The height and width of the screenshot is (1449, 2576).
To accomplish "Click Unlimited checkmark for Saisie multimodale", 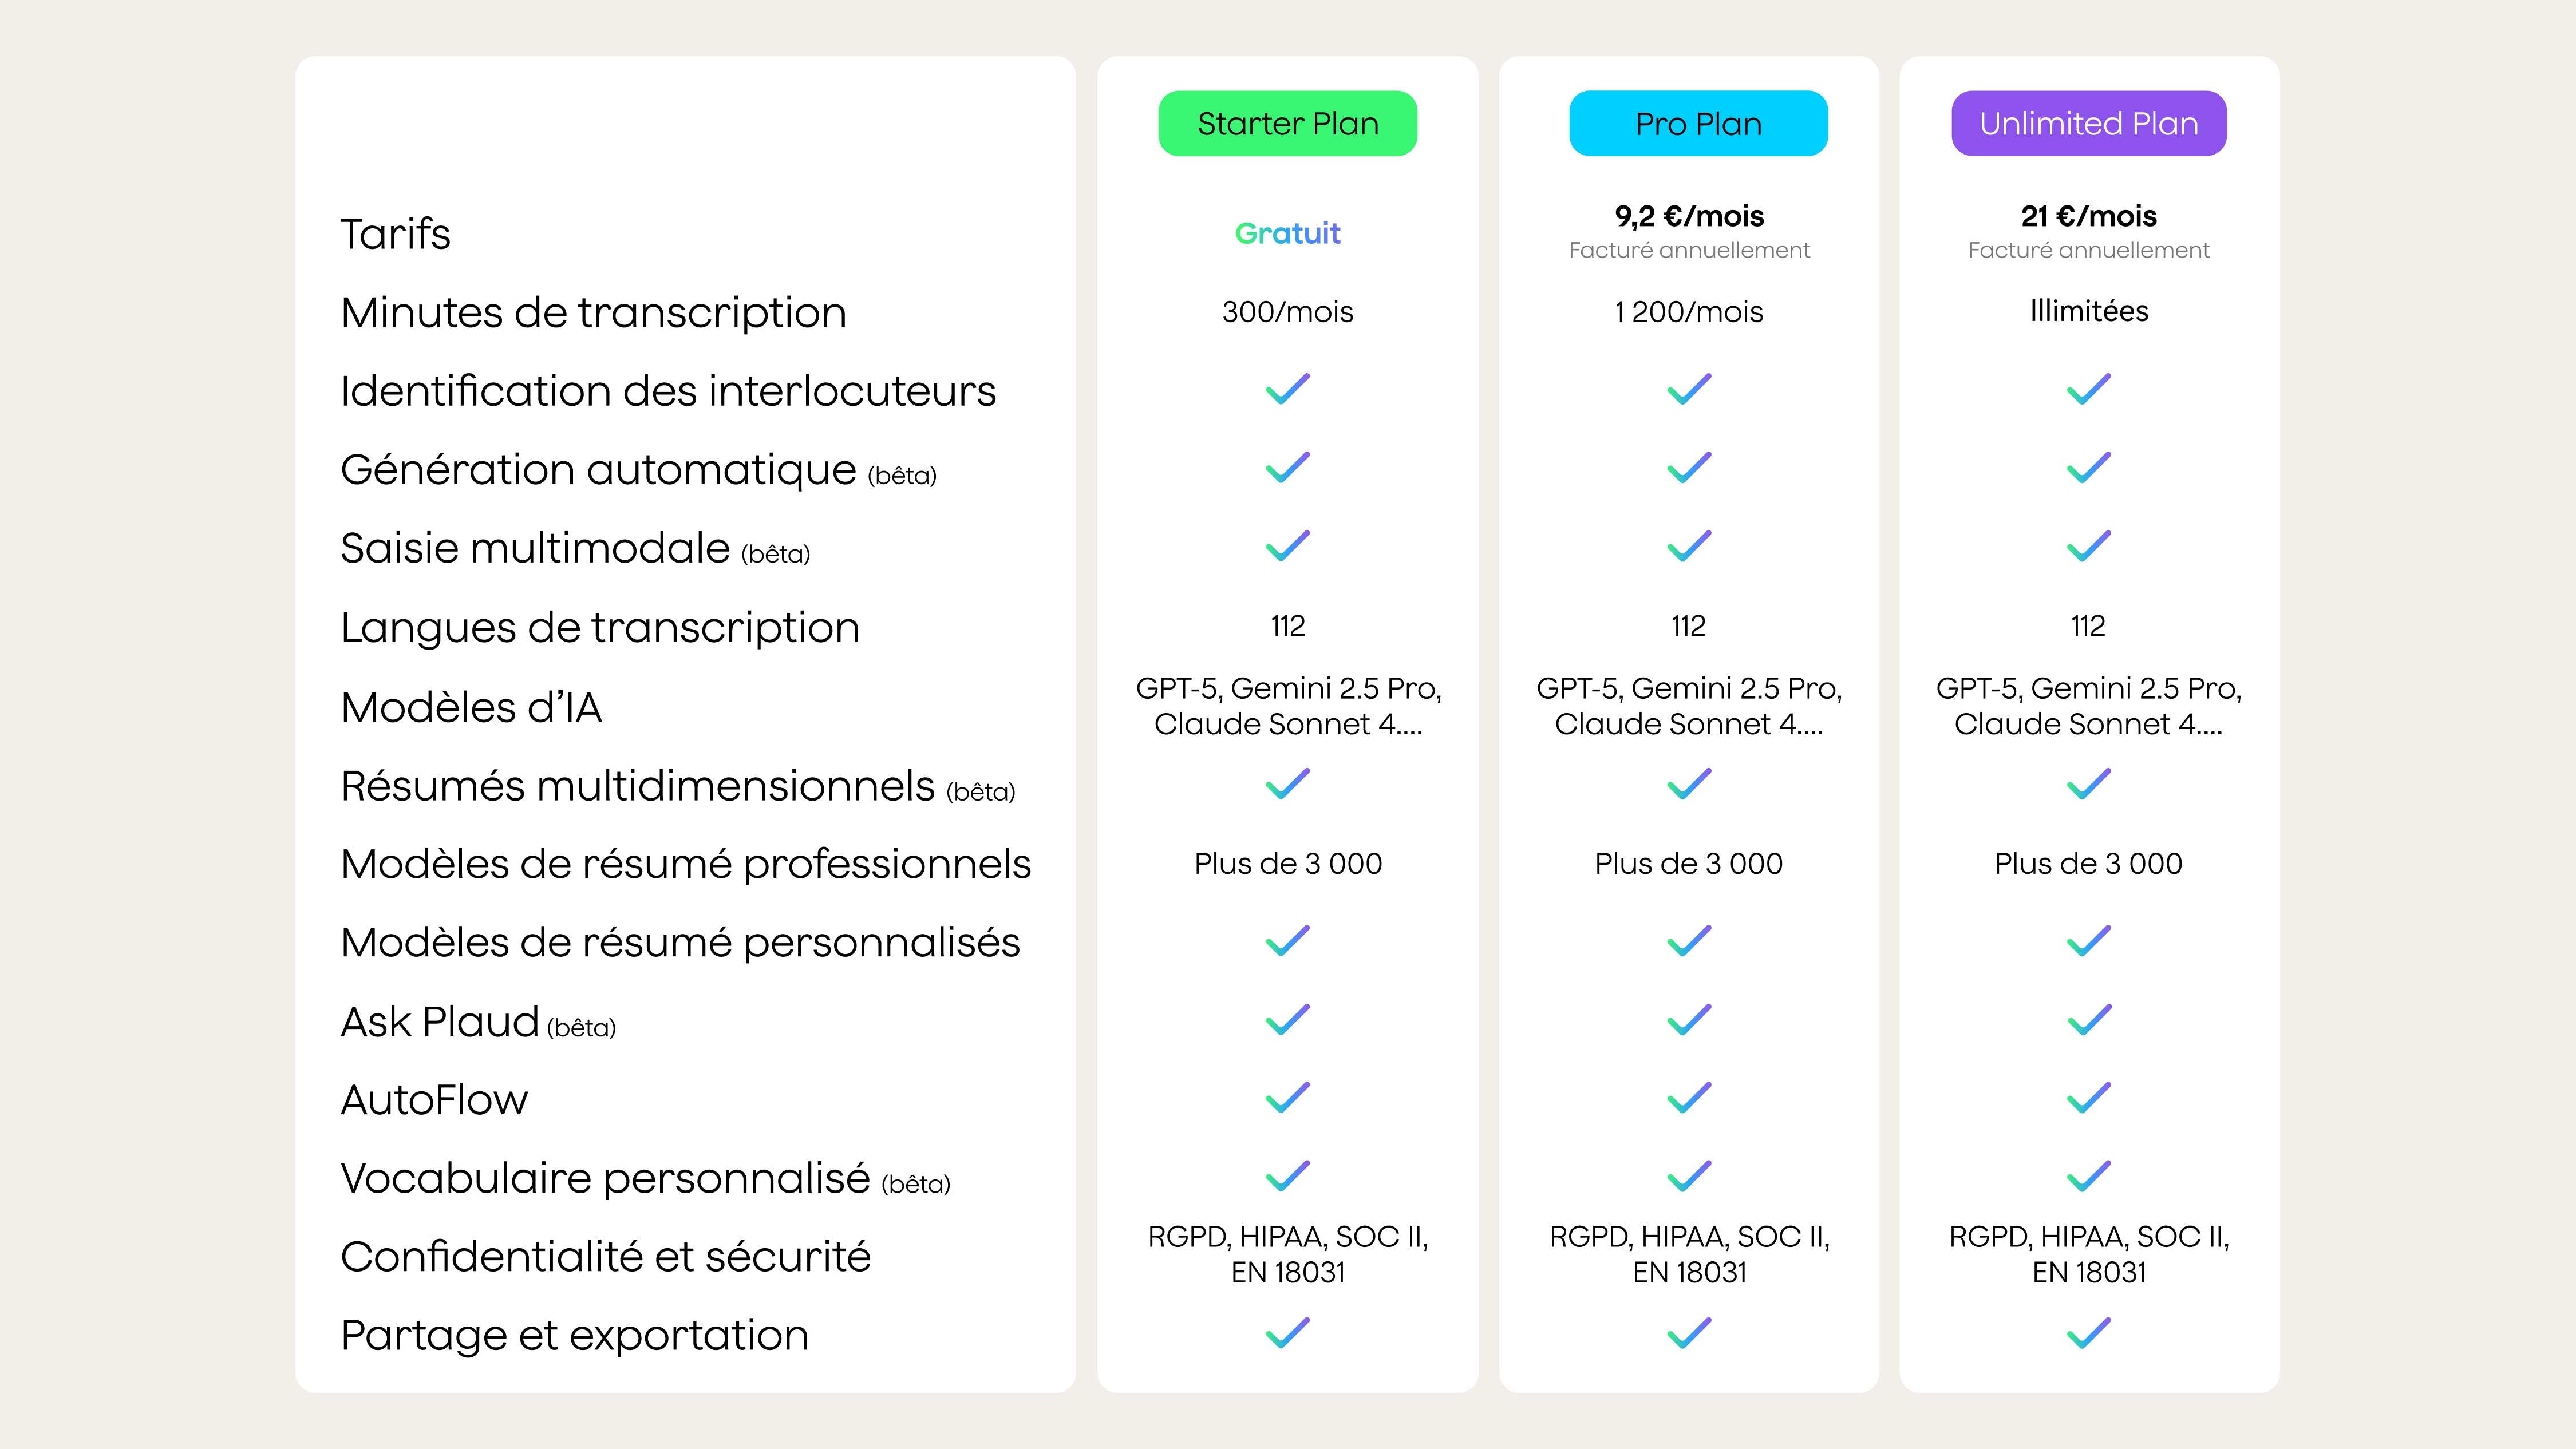I will tap(2089, 546).
